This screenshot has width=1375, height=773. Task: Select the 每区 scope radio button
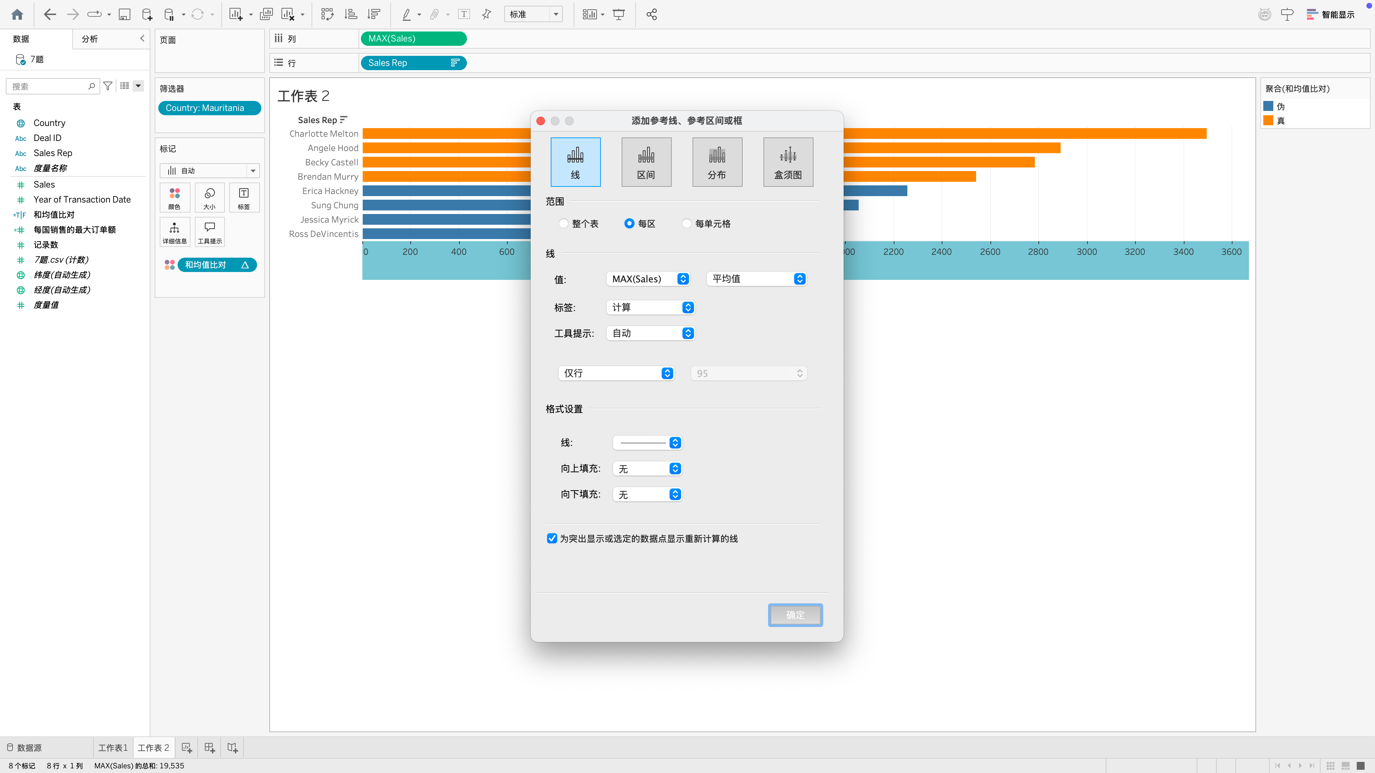629,224
